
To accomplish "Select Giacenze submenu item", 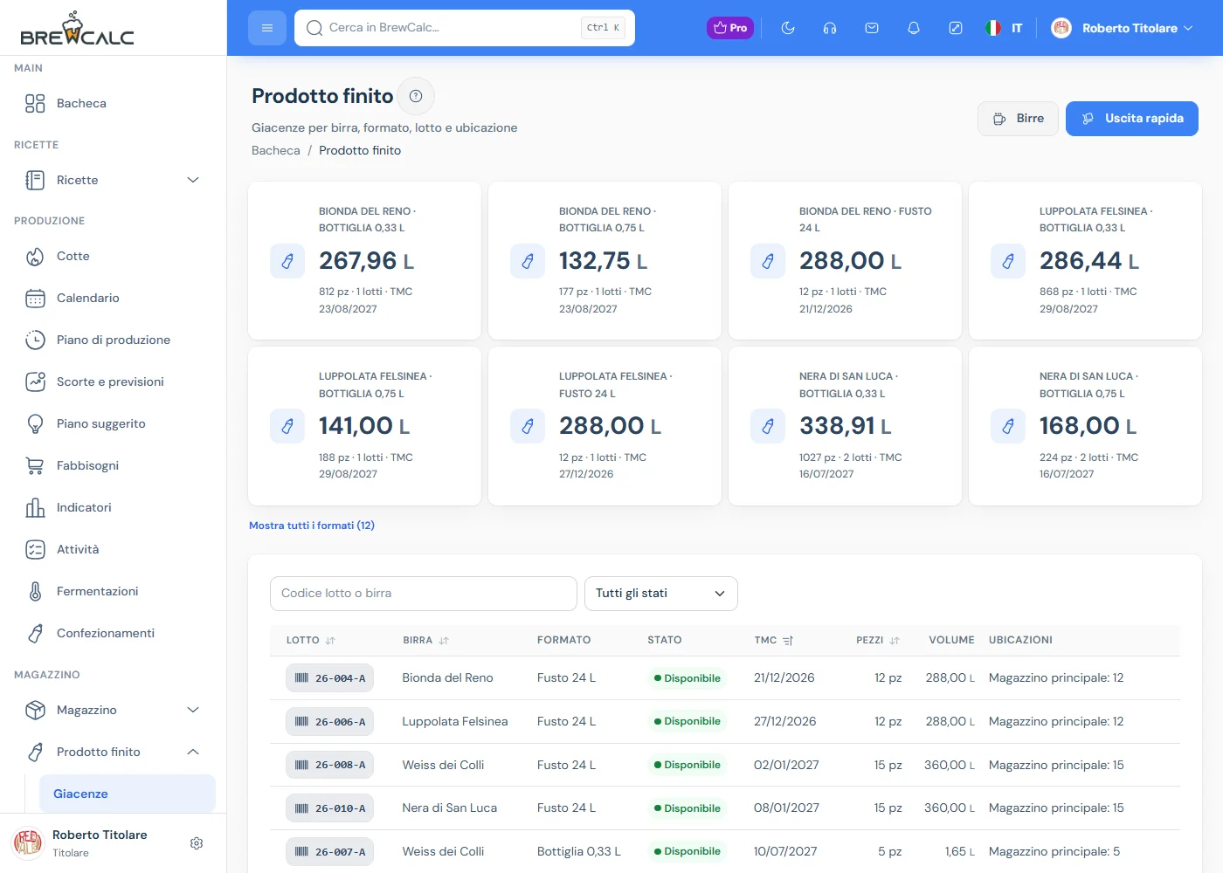I will click(128, 794).
